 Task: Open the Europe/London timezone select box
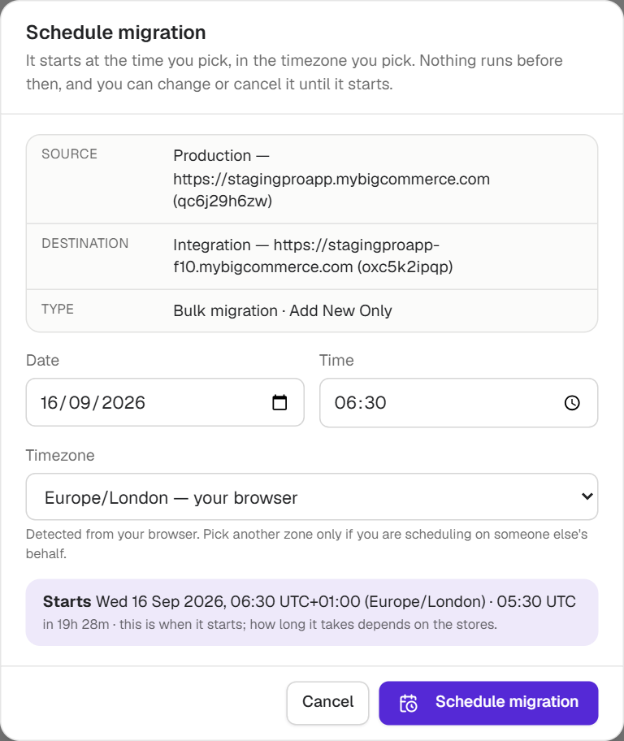coord(312,496)
